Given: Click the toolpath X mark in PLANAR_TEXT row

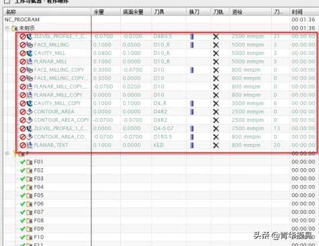Looking at the screenshot, I should pos(216,145).
